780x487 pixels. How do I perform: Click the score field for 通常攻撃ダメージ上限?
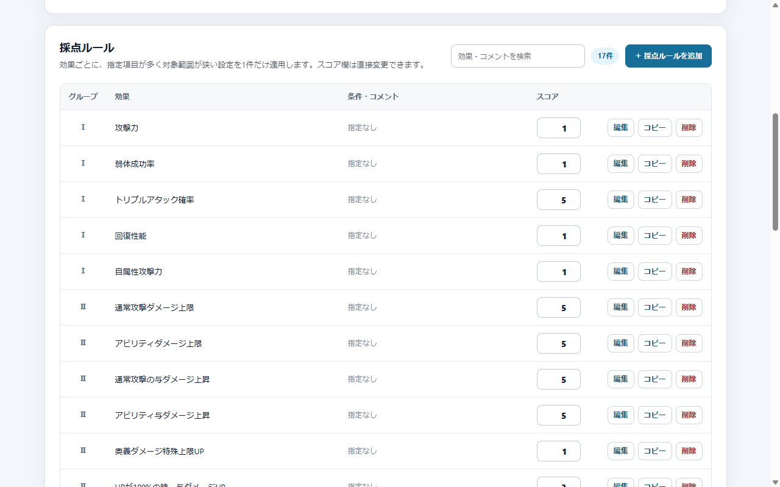tap(558, 307)
